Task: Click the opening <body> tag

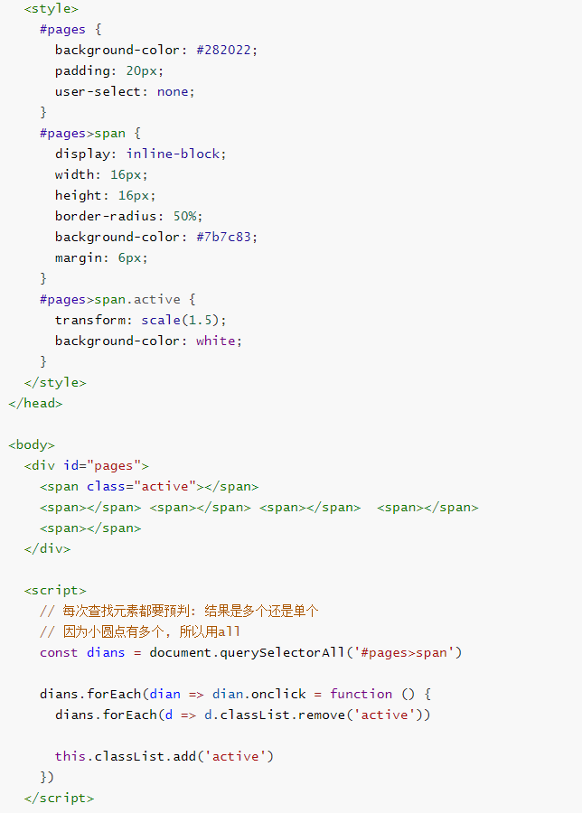Action: [32, 444]
